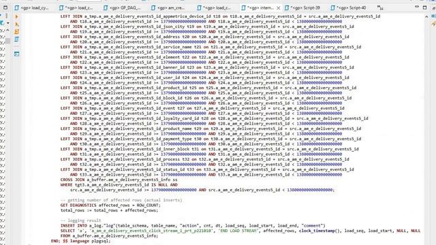This screenshot has height=245, width=436.
Task: Click the LEFT JOIN line for status_id t33
Action: click(x=207, y=169)
